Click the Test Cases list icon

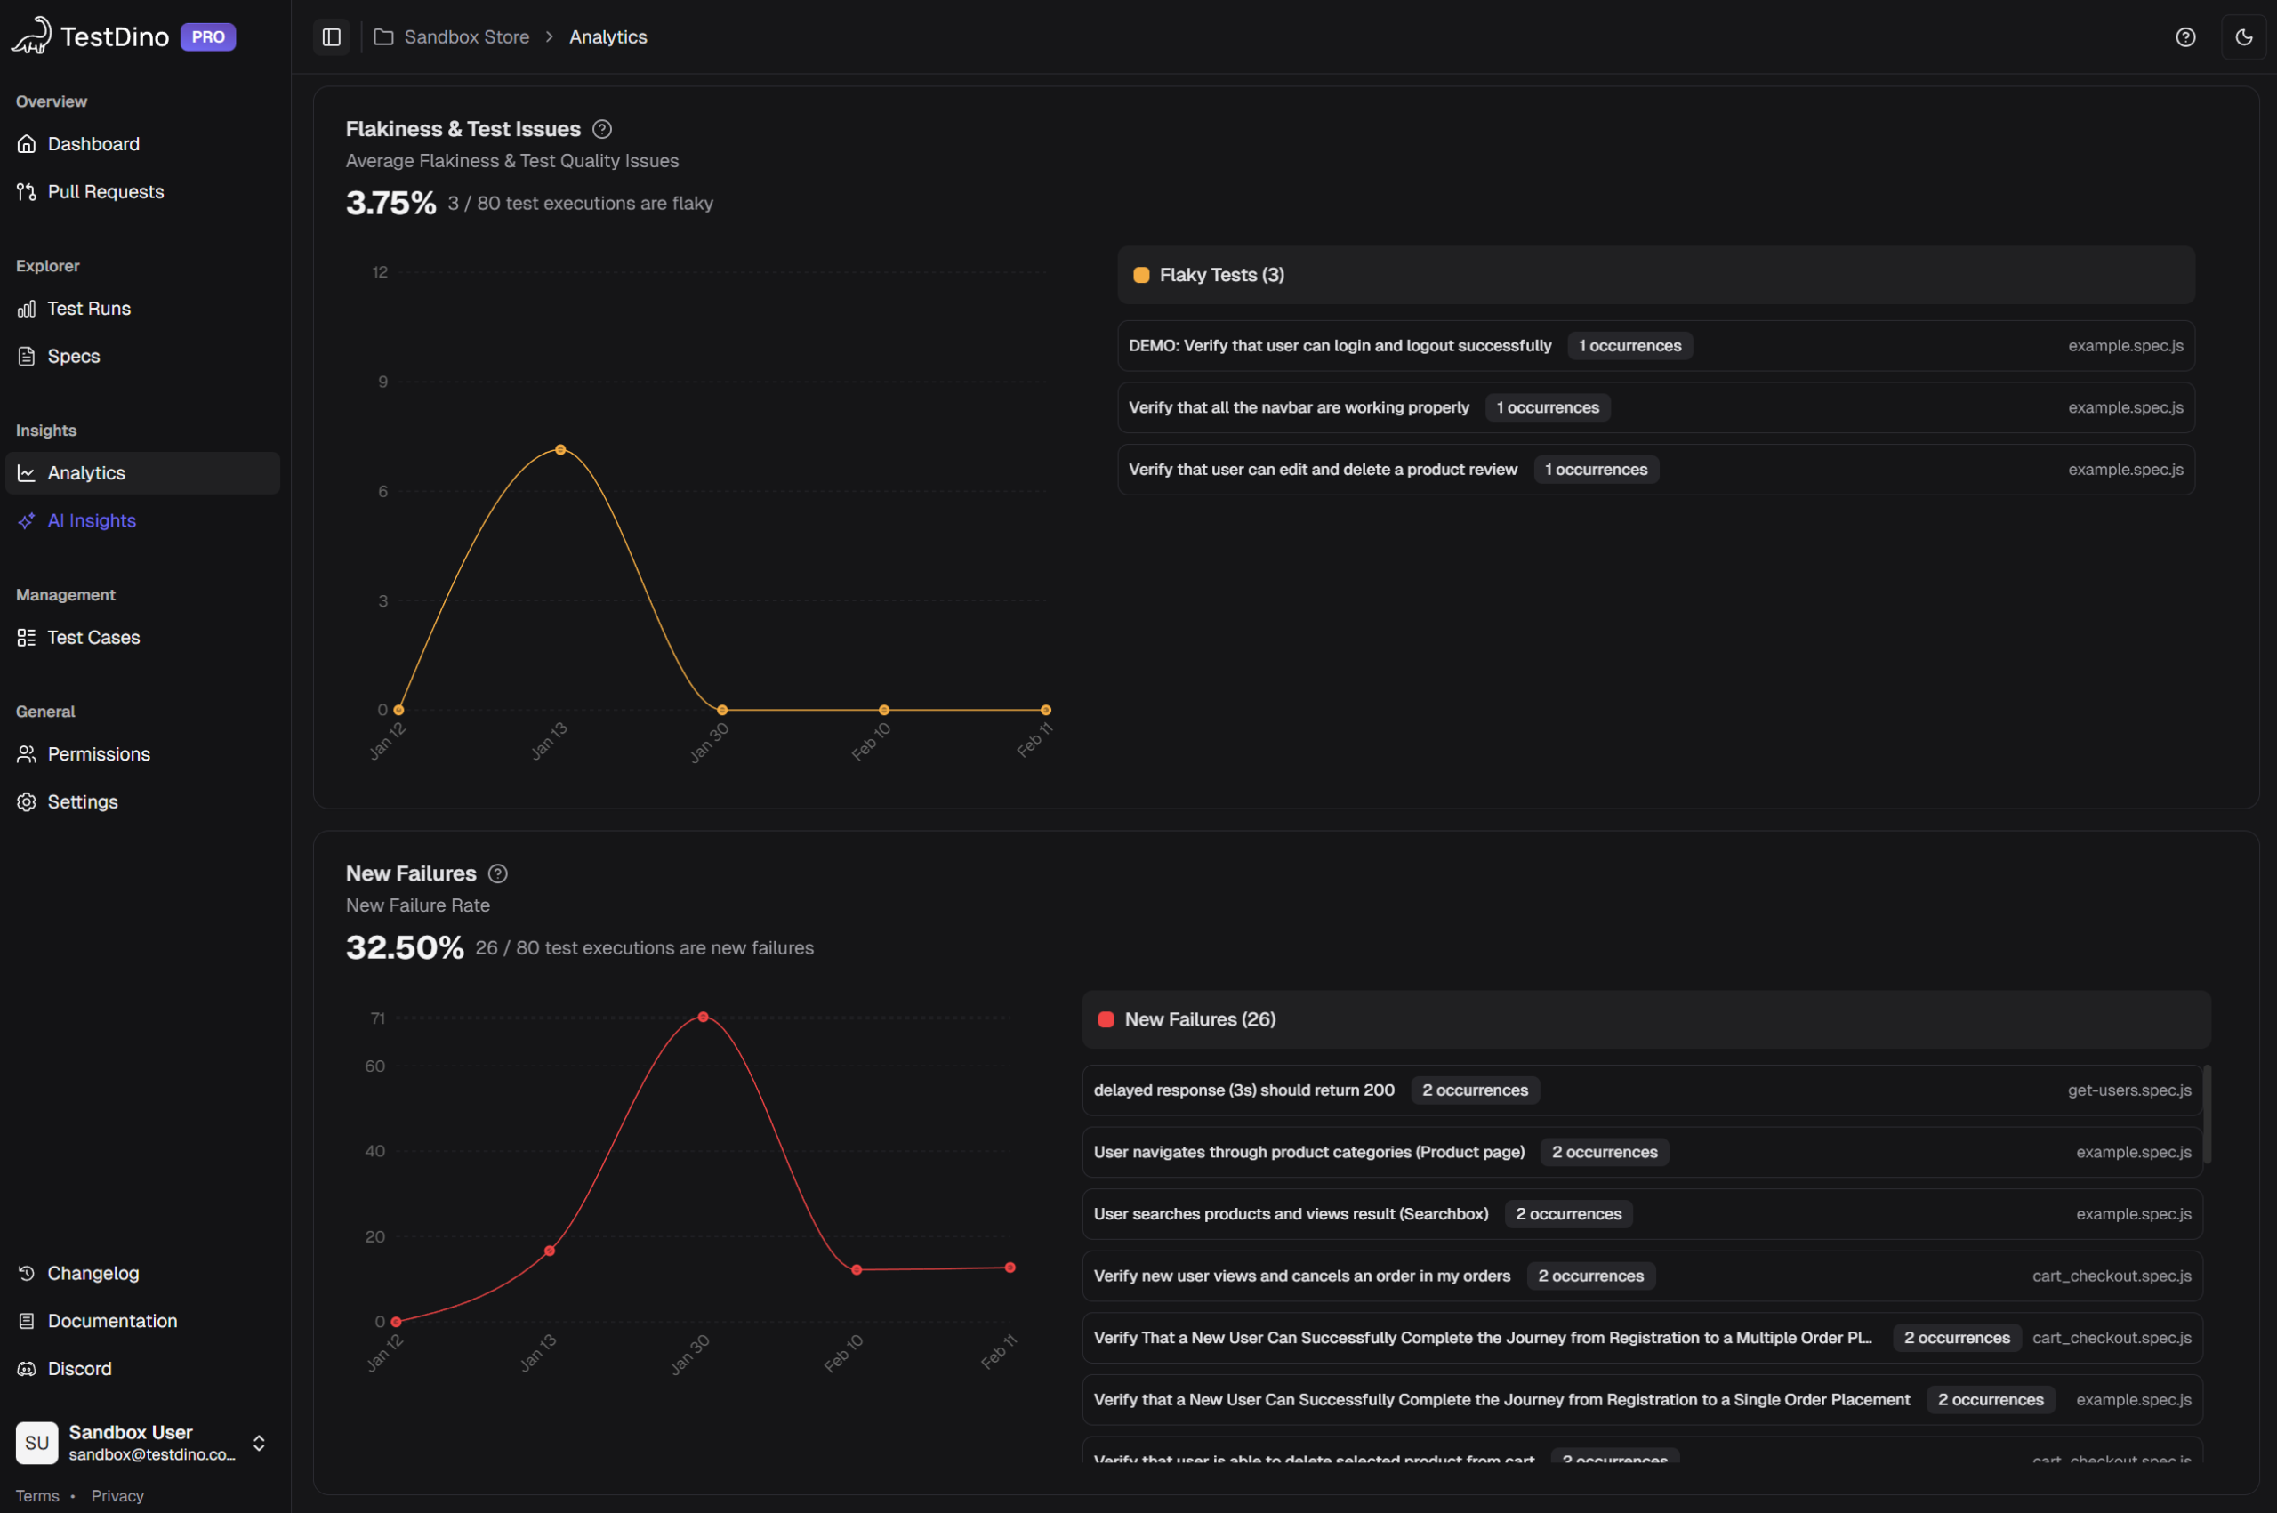tap(26, 638)
